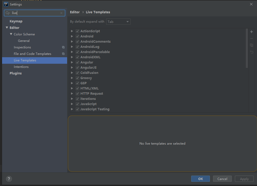Click into the settings search field

[x=35, y=13]
